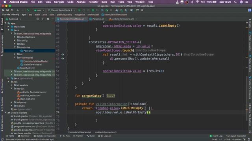
Task: Open the Android project view dropdown
Action: tap(13, 19)
